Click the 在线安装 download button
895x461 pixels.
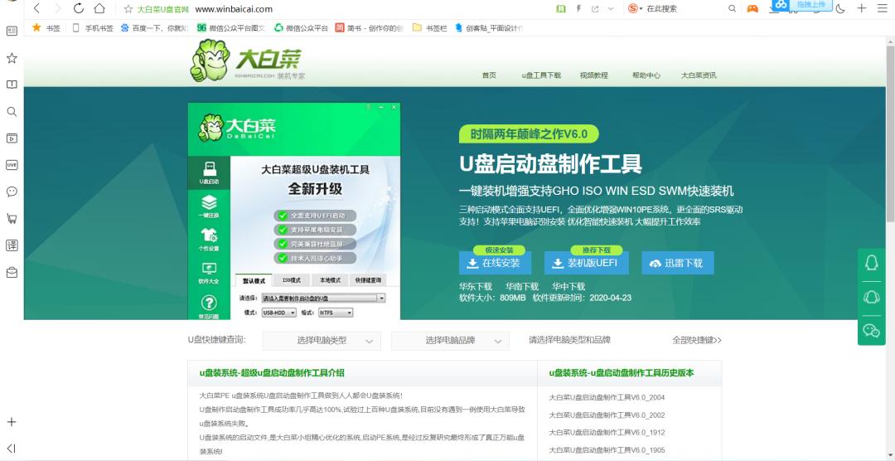[x=495, y=263]
